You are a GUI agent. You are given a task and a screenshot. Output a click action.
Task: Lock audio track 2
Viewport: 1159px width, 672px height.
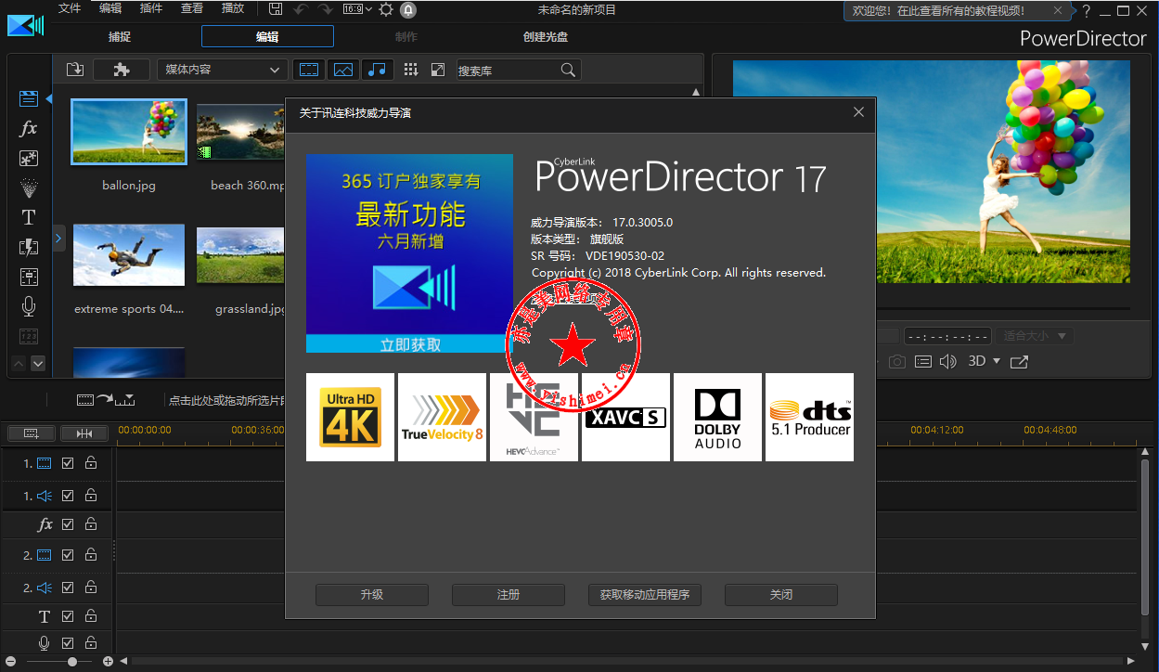(91, 587)
